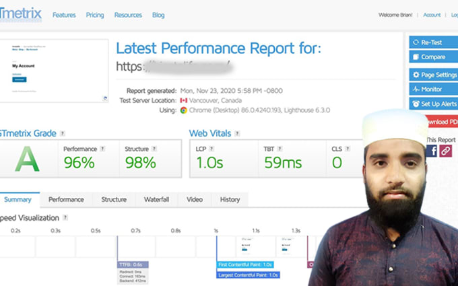458x286 pixels.
Task: Click help icon next to TBT
Action: click(280, 149)
